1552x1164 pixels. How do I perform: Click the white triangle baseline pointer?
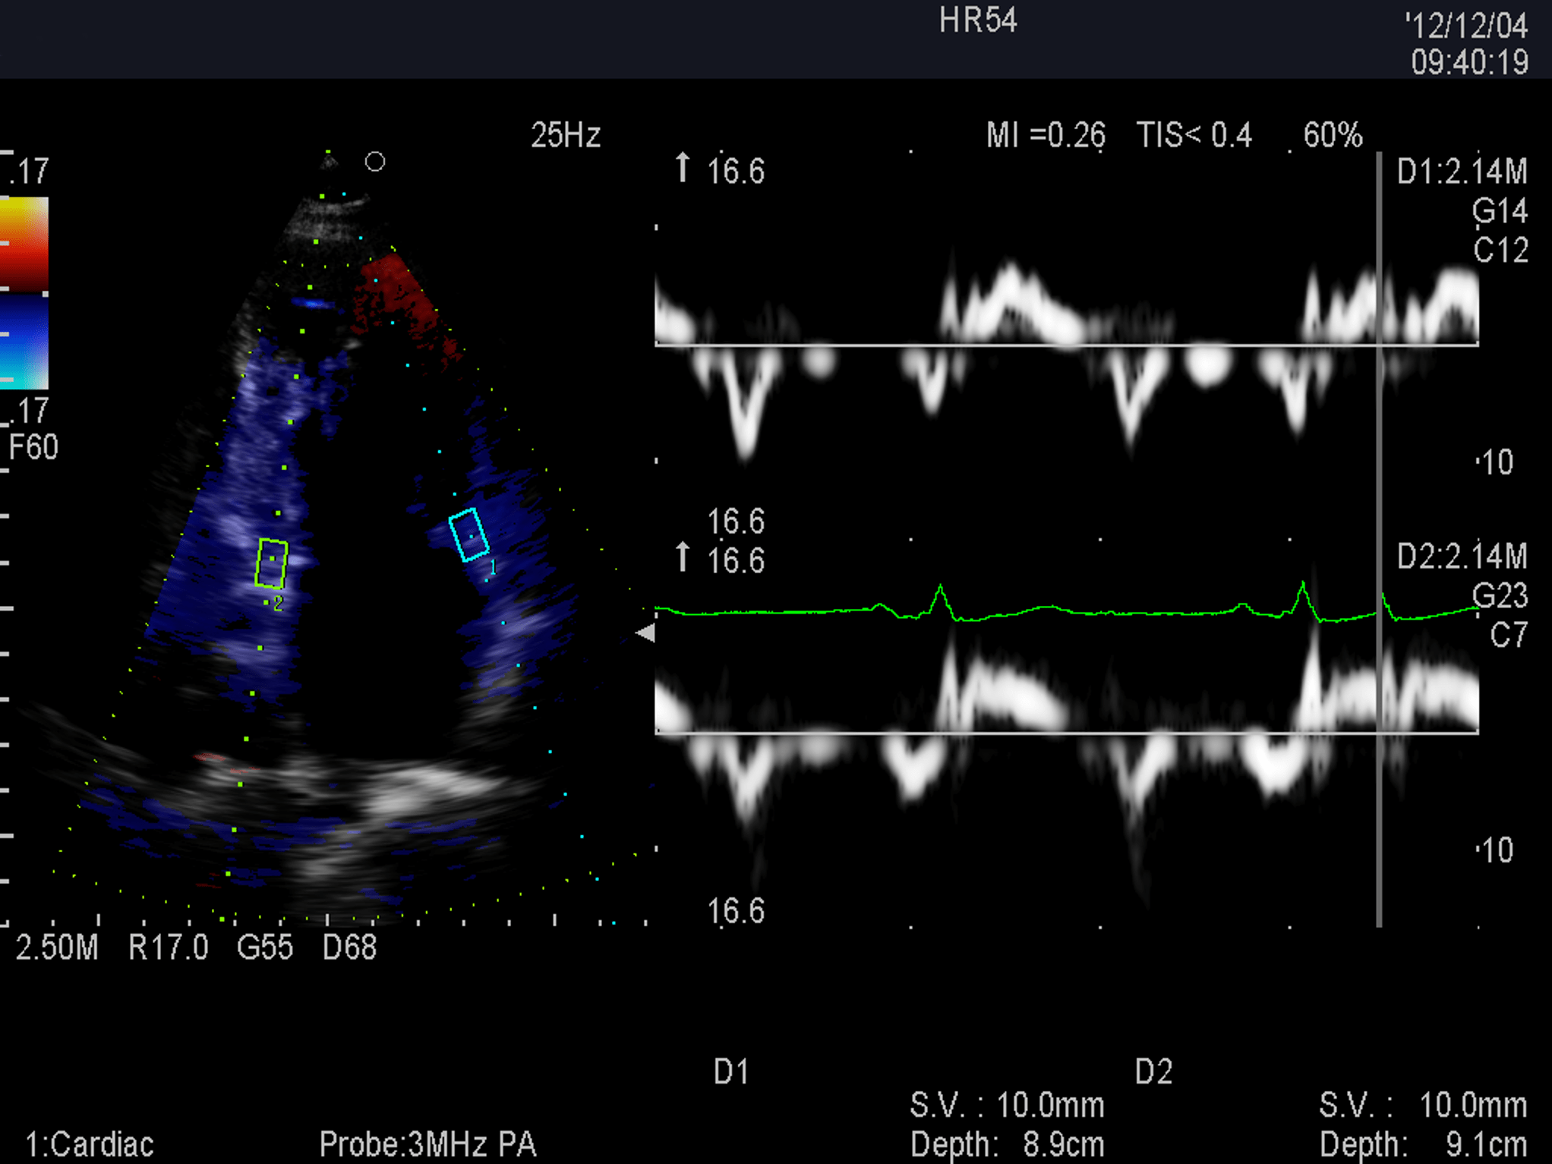[645, 633]
